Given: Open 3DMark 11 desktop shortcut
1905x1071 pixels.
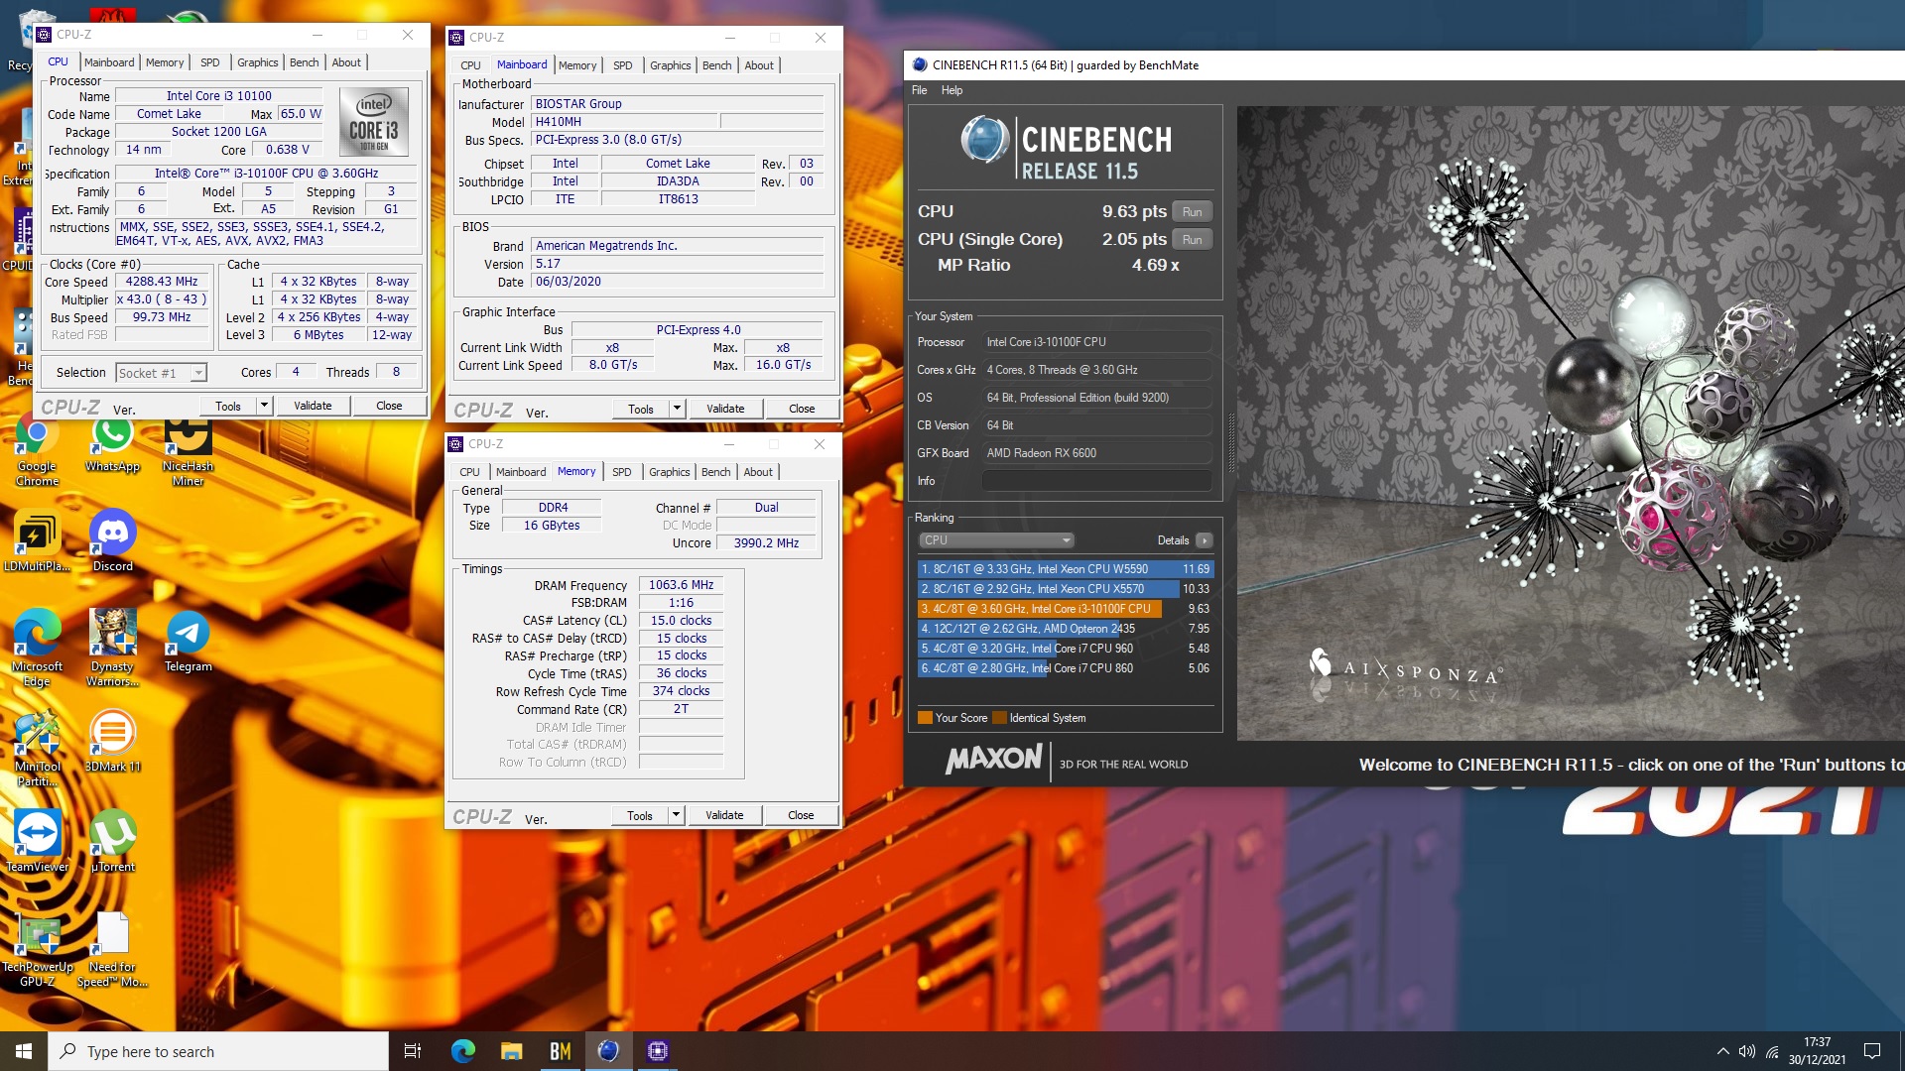Looking at the screenshot, I should [x=112, y=742].
